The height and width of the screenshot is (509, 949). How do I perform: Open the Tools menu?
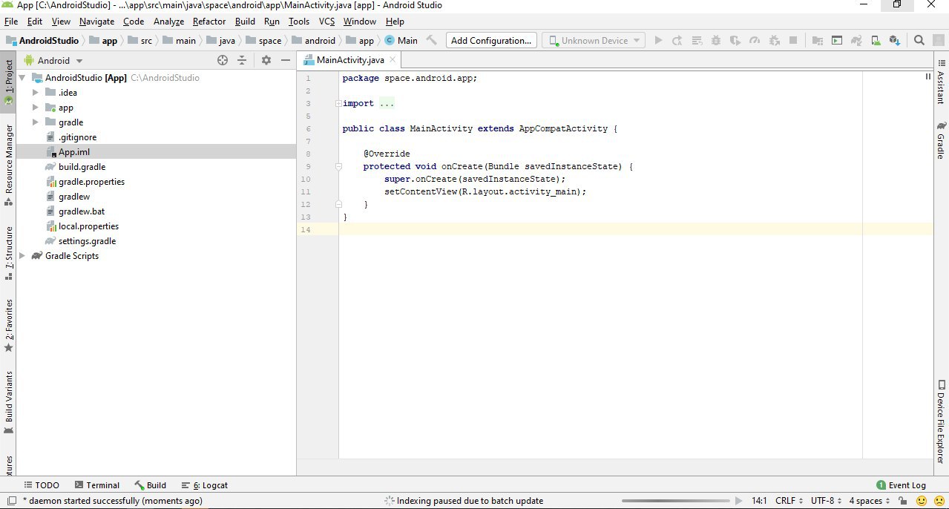[299, 22]
